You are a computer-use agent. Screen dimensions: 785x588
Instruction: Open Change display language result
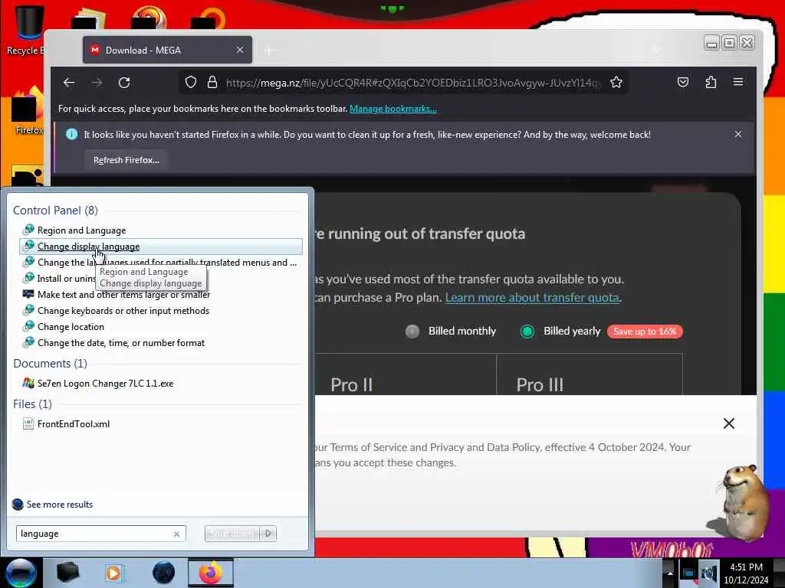pyautogui.click(x=160, y=247)
